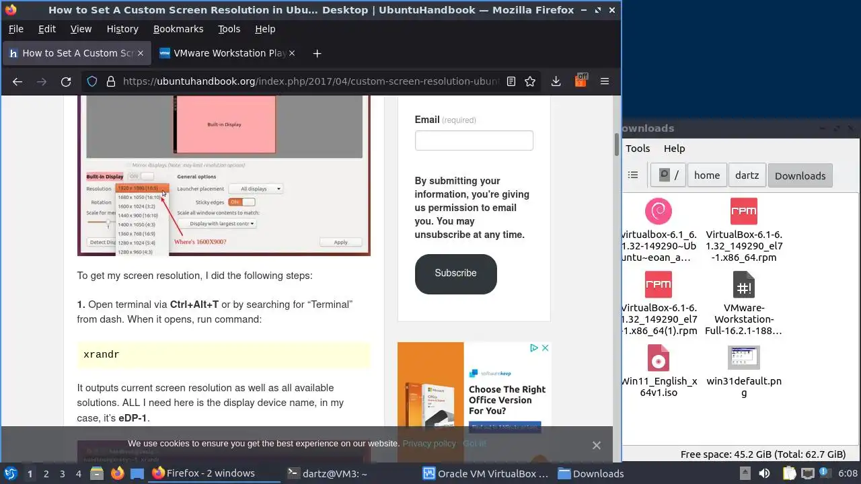Open the Firefox hamburger application menu
The height and width of the screenshot is (484, 861).
point(605,81)
